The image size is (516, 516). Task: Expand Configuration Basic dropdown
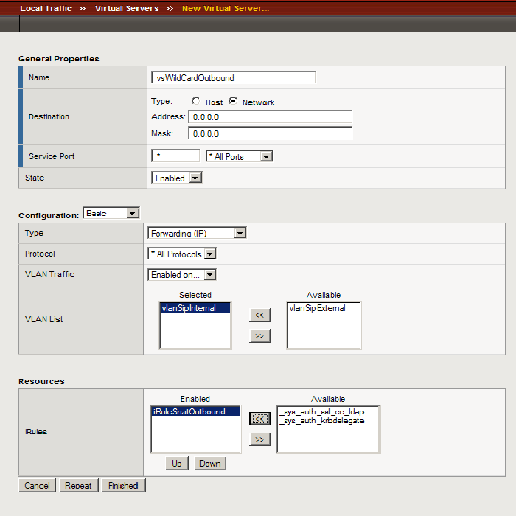coord(111,213)
